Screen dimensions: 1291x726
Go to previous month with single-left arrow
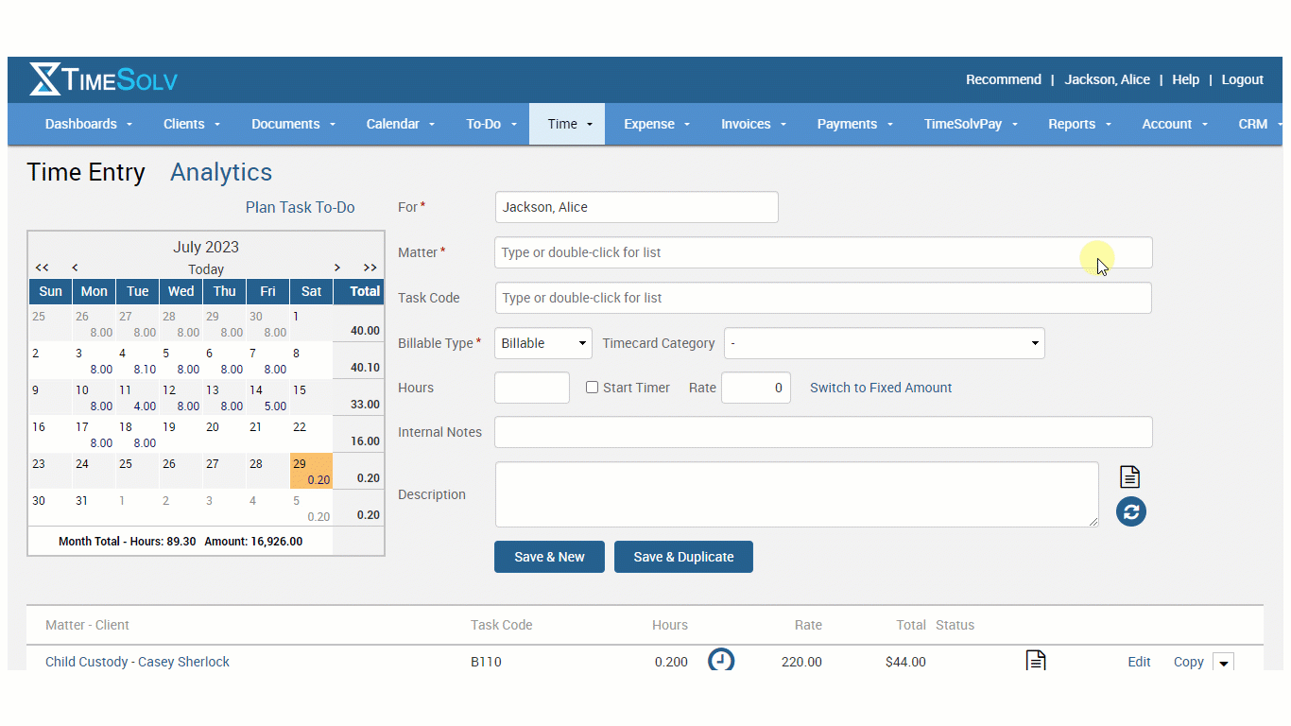tap(75, 268)
